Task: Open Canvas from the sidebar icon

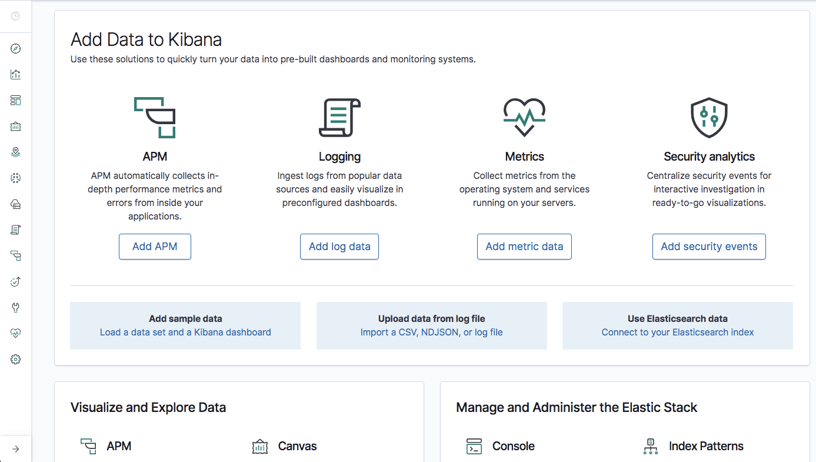Action: [16, 127]
